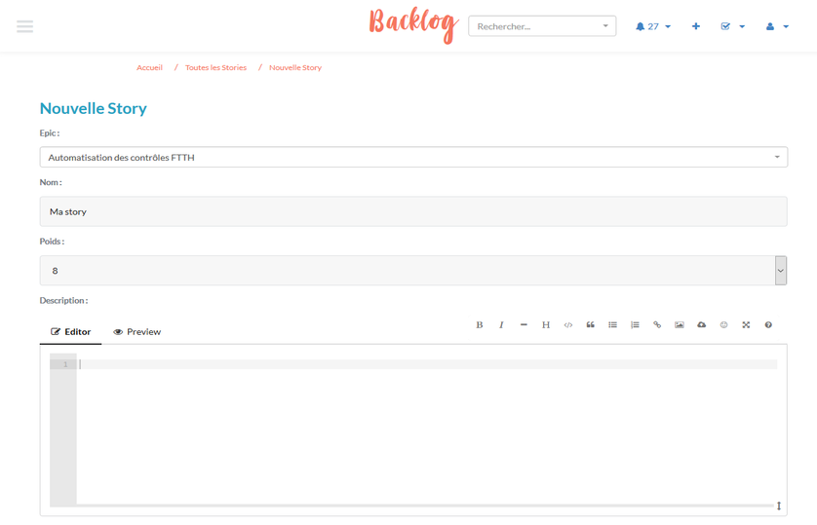The image size is (817, 525).
Task: Open the Poids weight dropdown
Action: pyautogui.click(x=412, y=271)
